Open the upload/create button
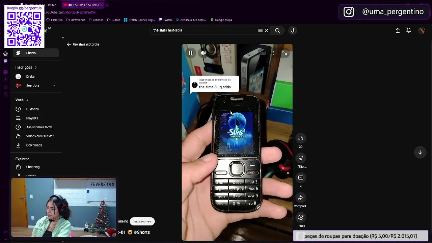The width and height of the screenshot is (432, 243). click(398, 30)
